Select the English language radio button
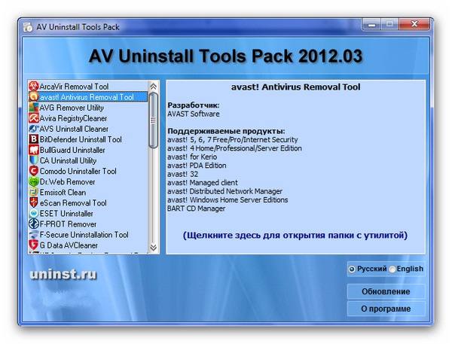This screenshot has height=344, width=452. [x=392, y=269]
